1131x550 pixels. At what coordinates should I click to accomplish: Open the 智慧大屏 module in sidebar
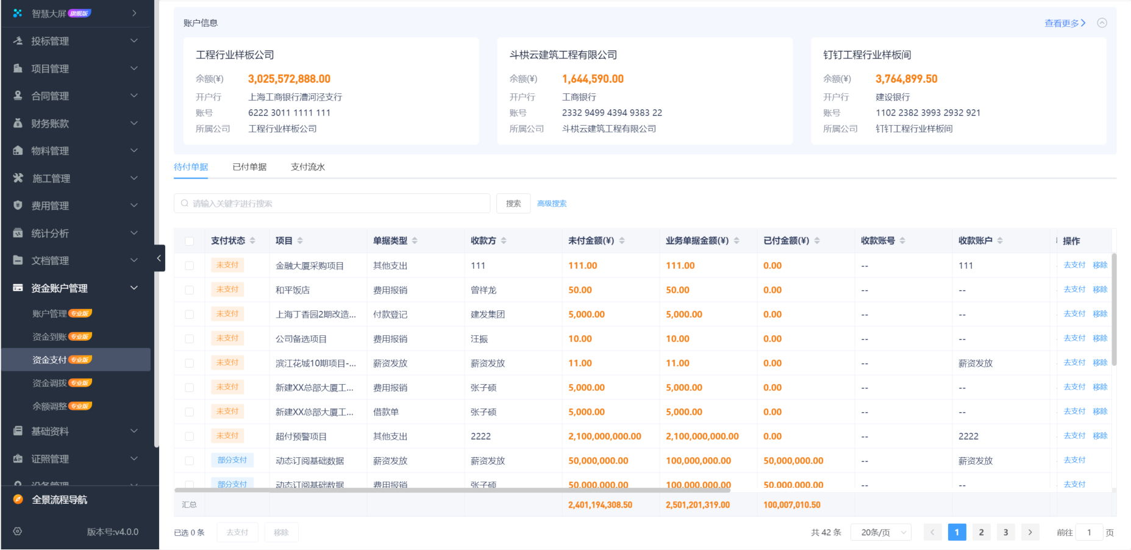49,13
